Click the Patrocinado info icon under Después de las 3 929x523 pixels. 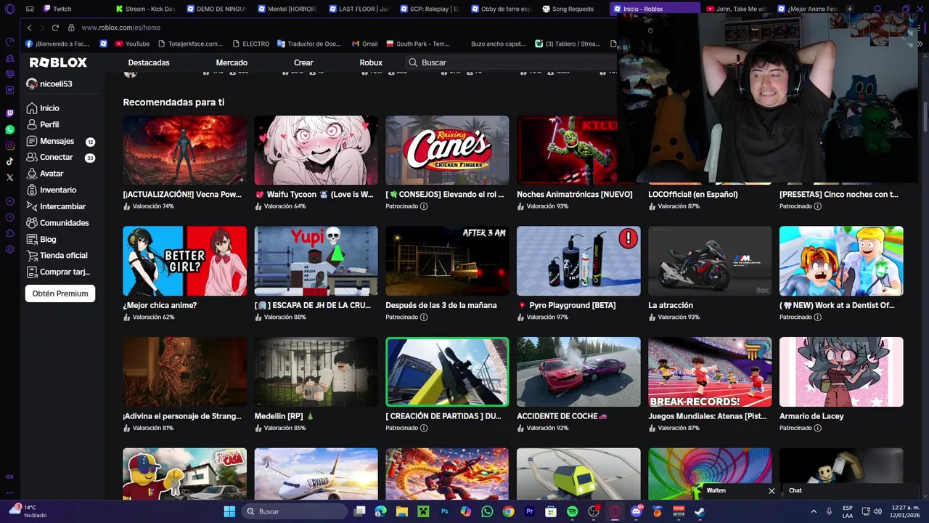tap(424, 317)
